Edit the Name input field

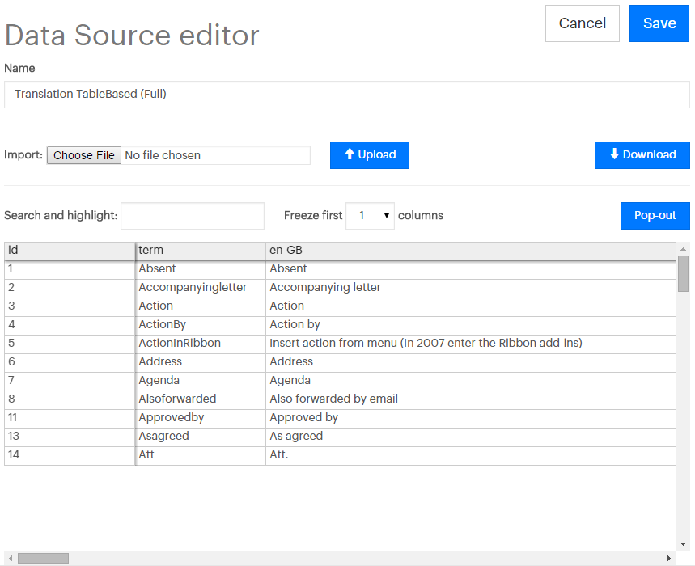347,95
